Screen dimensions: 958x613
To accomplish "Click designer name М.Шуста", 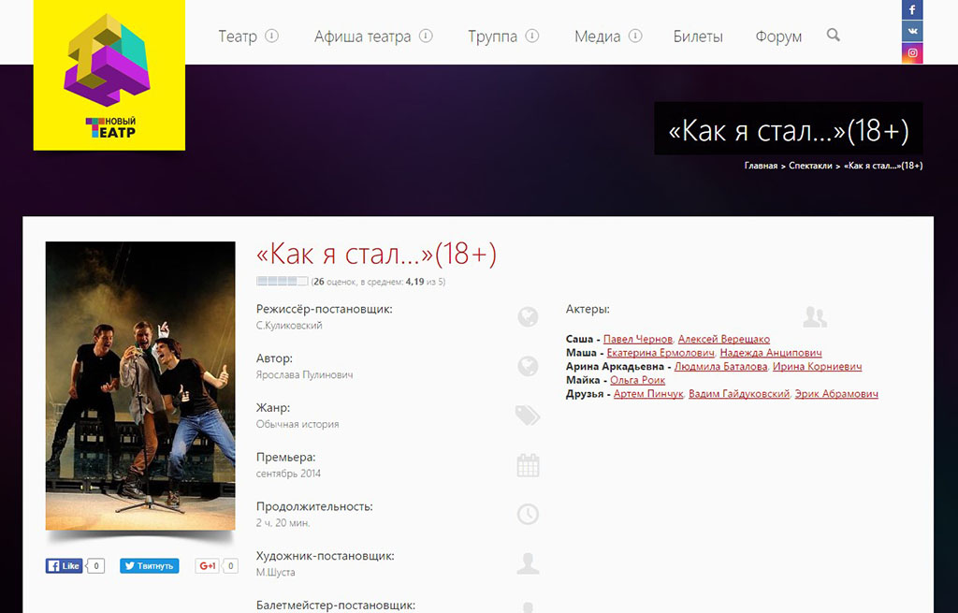I will [276, 573].
